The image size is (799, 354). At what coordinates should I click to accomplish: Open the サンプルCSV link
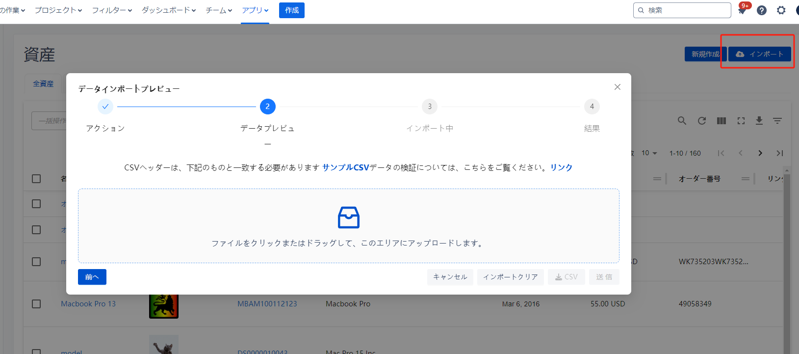345,167
